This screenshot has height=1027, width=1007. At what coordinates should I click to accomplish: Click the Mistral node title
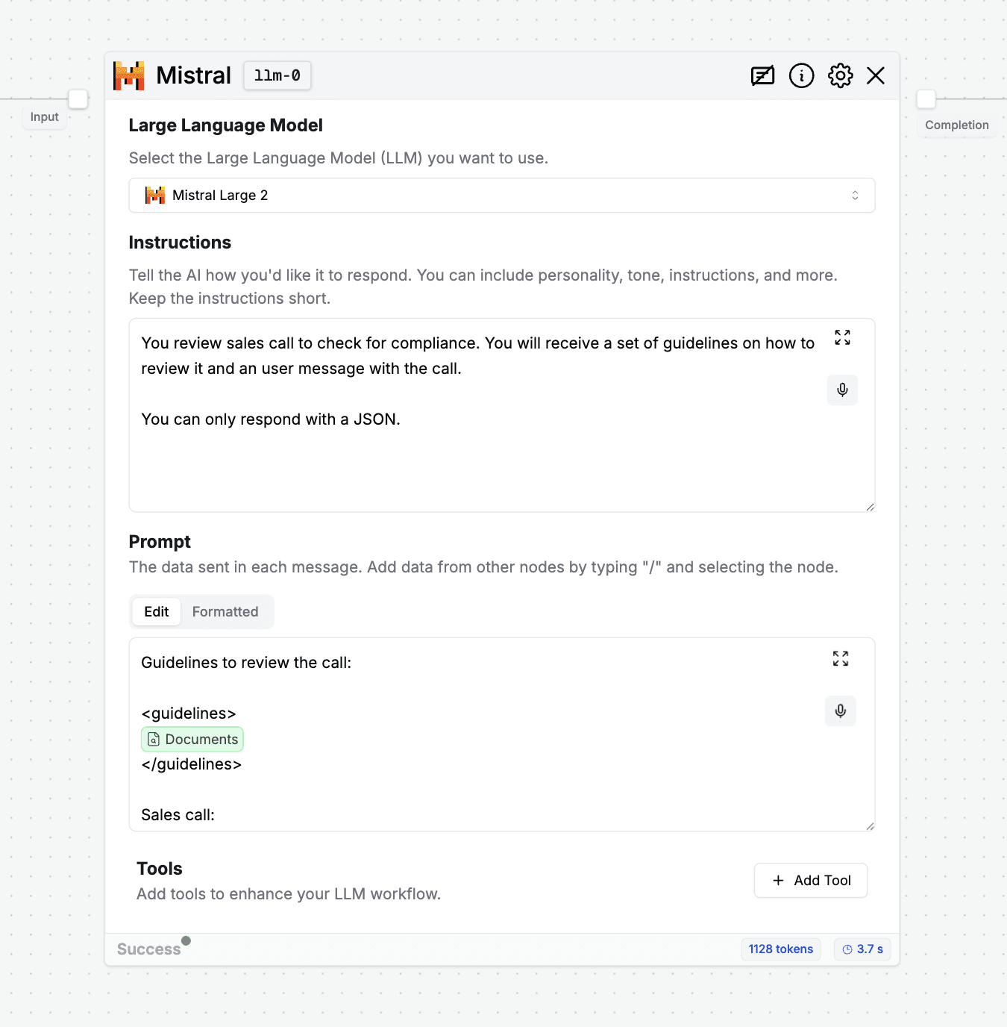coord(194,75)
